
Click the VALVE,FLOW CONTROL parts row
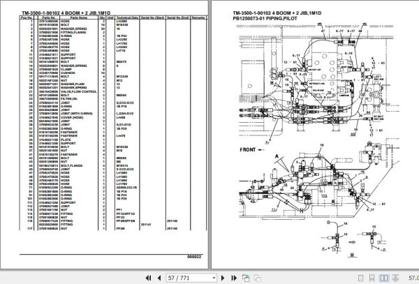[112, 91]
